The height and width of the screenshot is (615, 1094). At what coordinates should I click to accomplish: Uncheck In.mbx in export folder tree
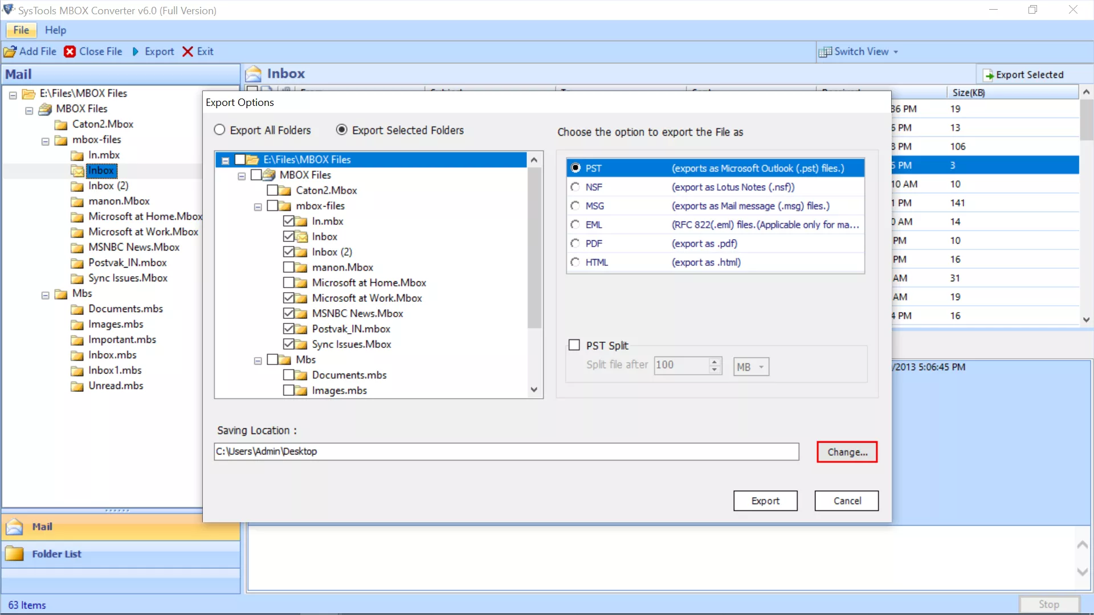288,221
